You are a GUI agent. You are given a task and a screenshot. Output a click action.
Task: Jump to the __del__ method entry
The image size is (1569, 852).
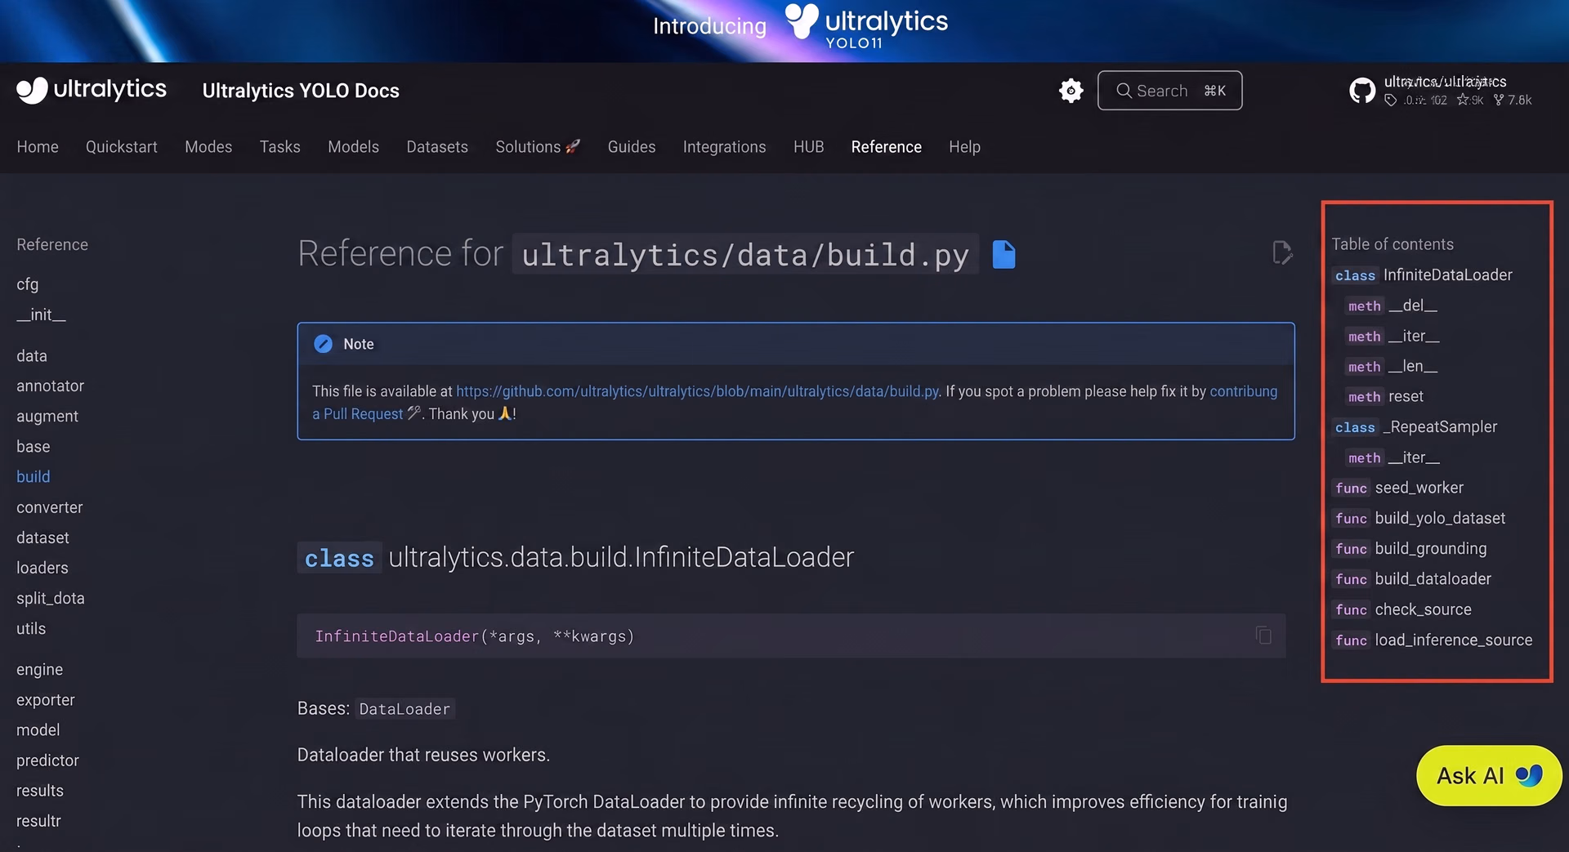pyautogui.click(x=1392, y=306)
